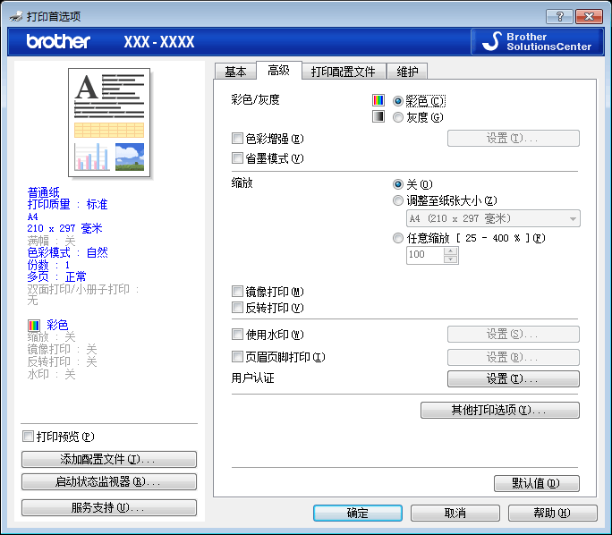Viewport: 612px width, 535px height.
Task: Toggle the 省墨模式 checkbox
Action: (x=237, y=158)
